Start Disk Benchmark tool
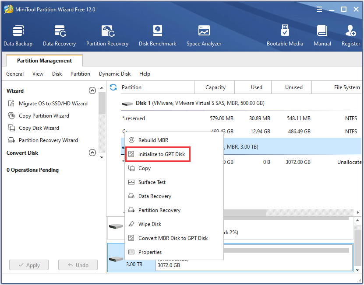Viewport: 364px width, 285px height. (157, 36)
